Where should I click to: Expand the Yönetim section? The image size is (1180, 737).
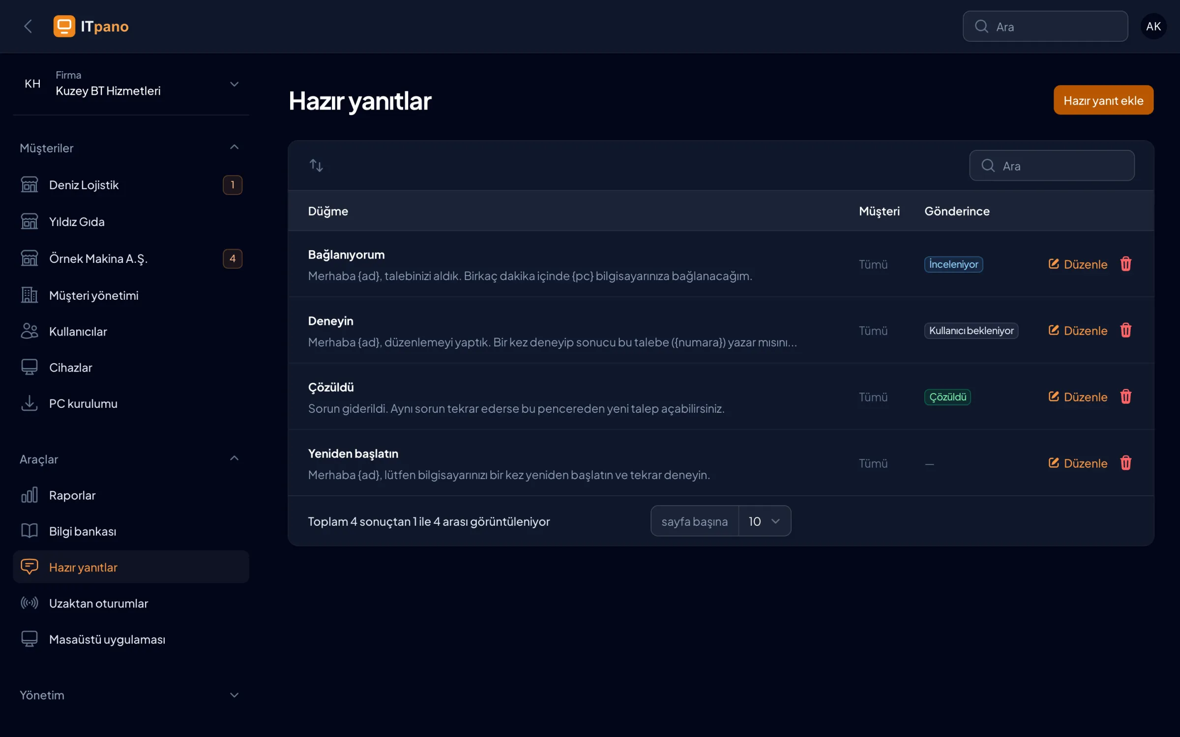(234, 695)
